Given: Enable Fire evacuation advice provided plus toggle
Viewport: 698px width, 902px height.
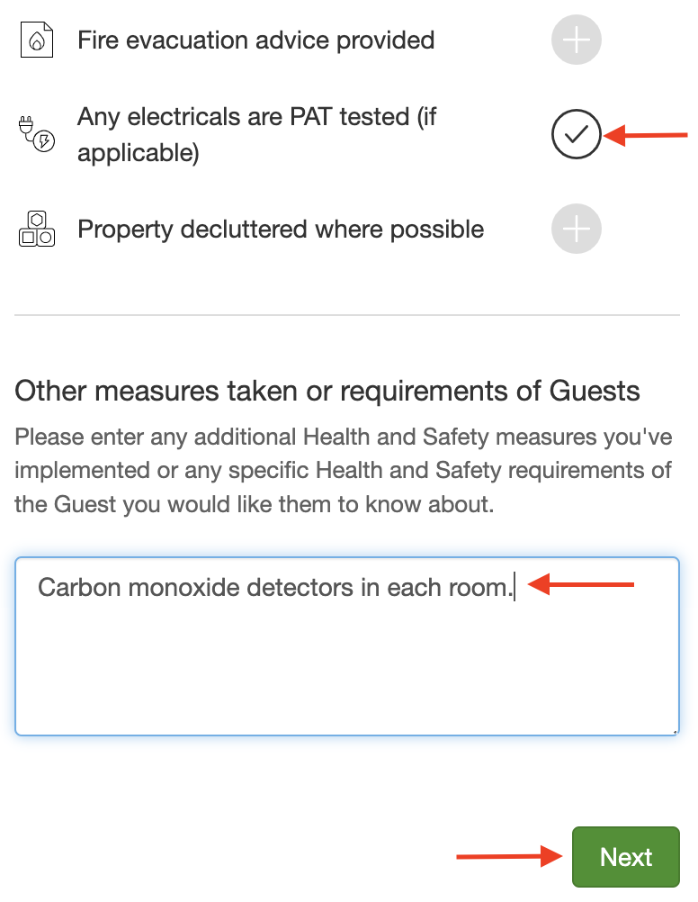Looking at the screenshot, I should [x=576, y=40].
